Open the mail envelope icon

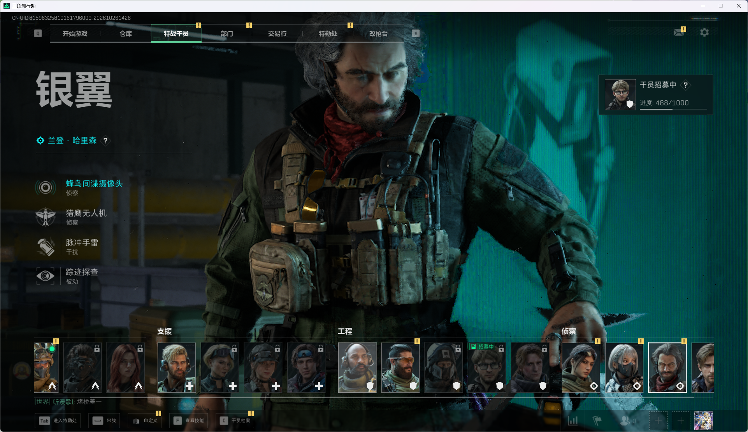click(x=679, y=32)
